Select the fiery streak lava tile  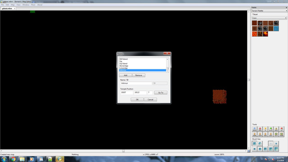(265, 34)
